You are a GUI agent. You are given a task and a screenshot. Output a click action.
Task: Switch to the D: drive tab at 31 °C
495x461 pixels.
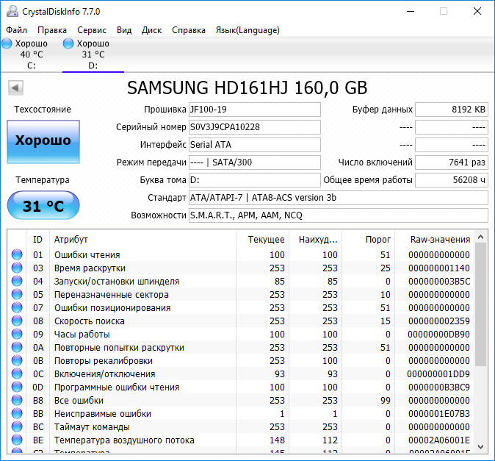click(x=93, y=54)
